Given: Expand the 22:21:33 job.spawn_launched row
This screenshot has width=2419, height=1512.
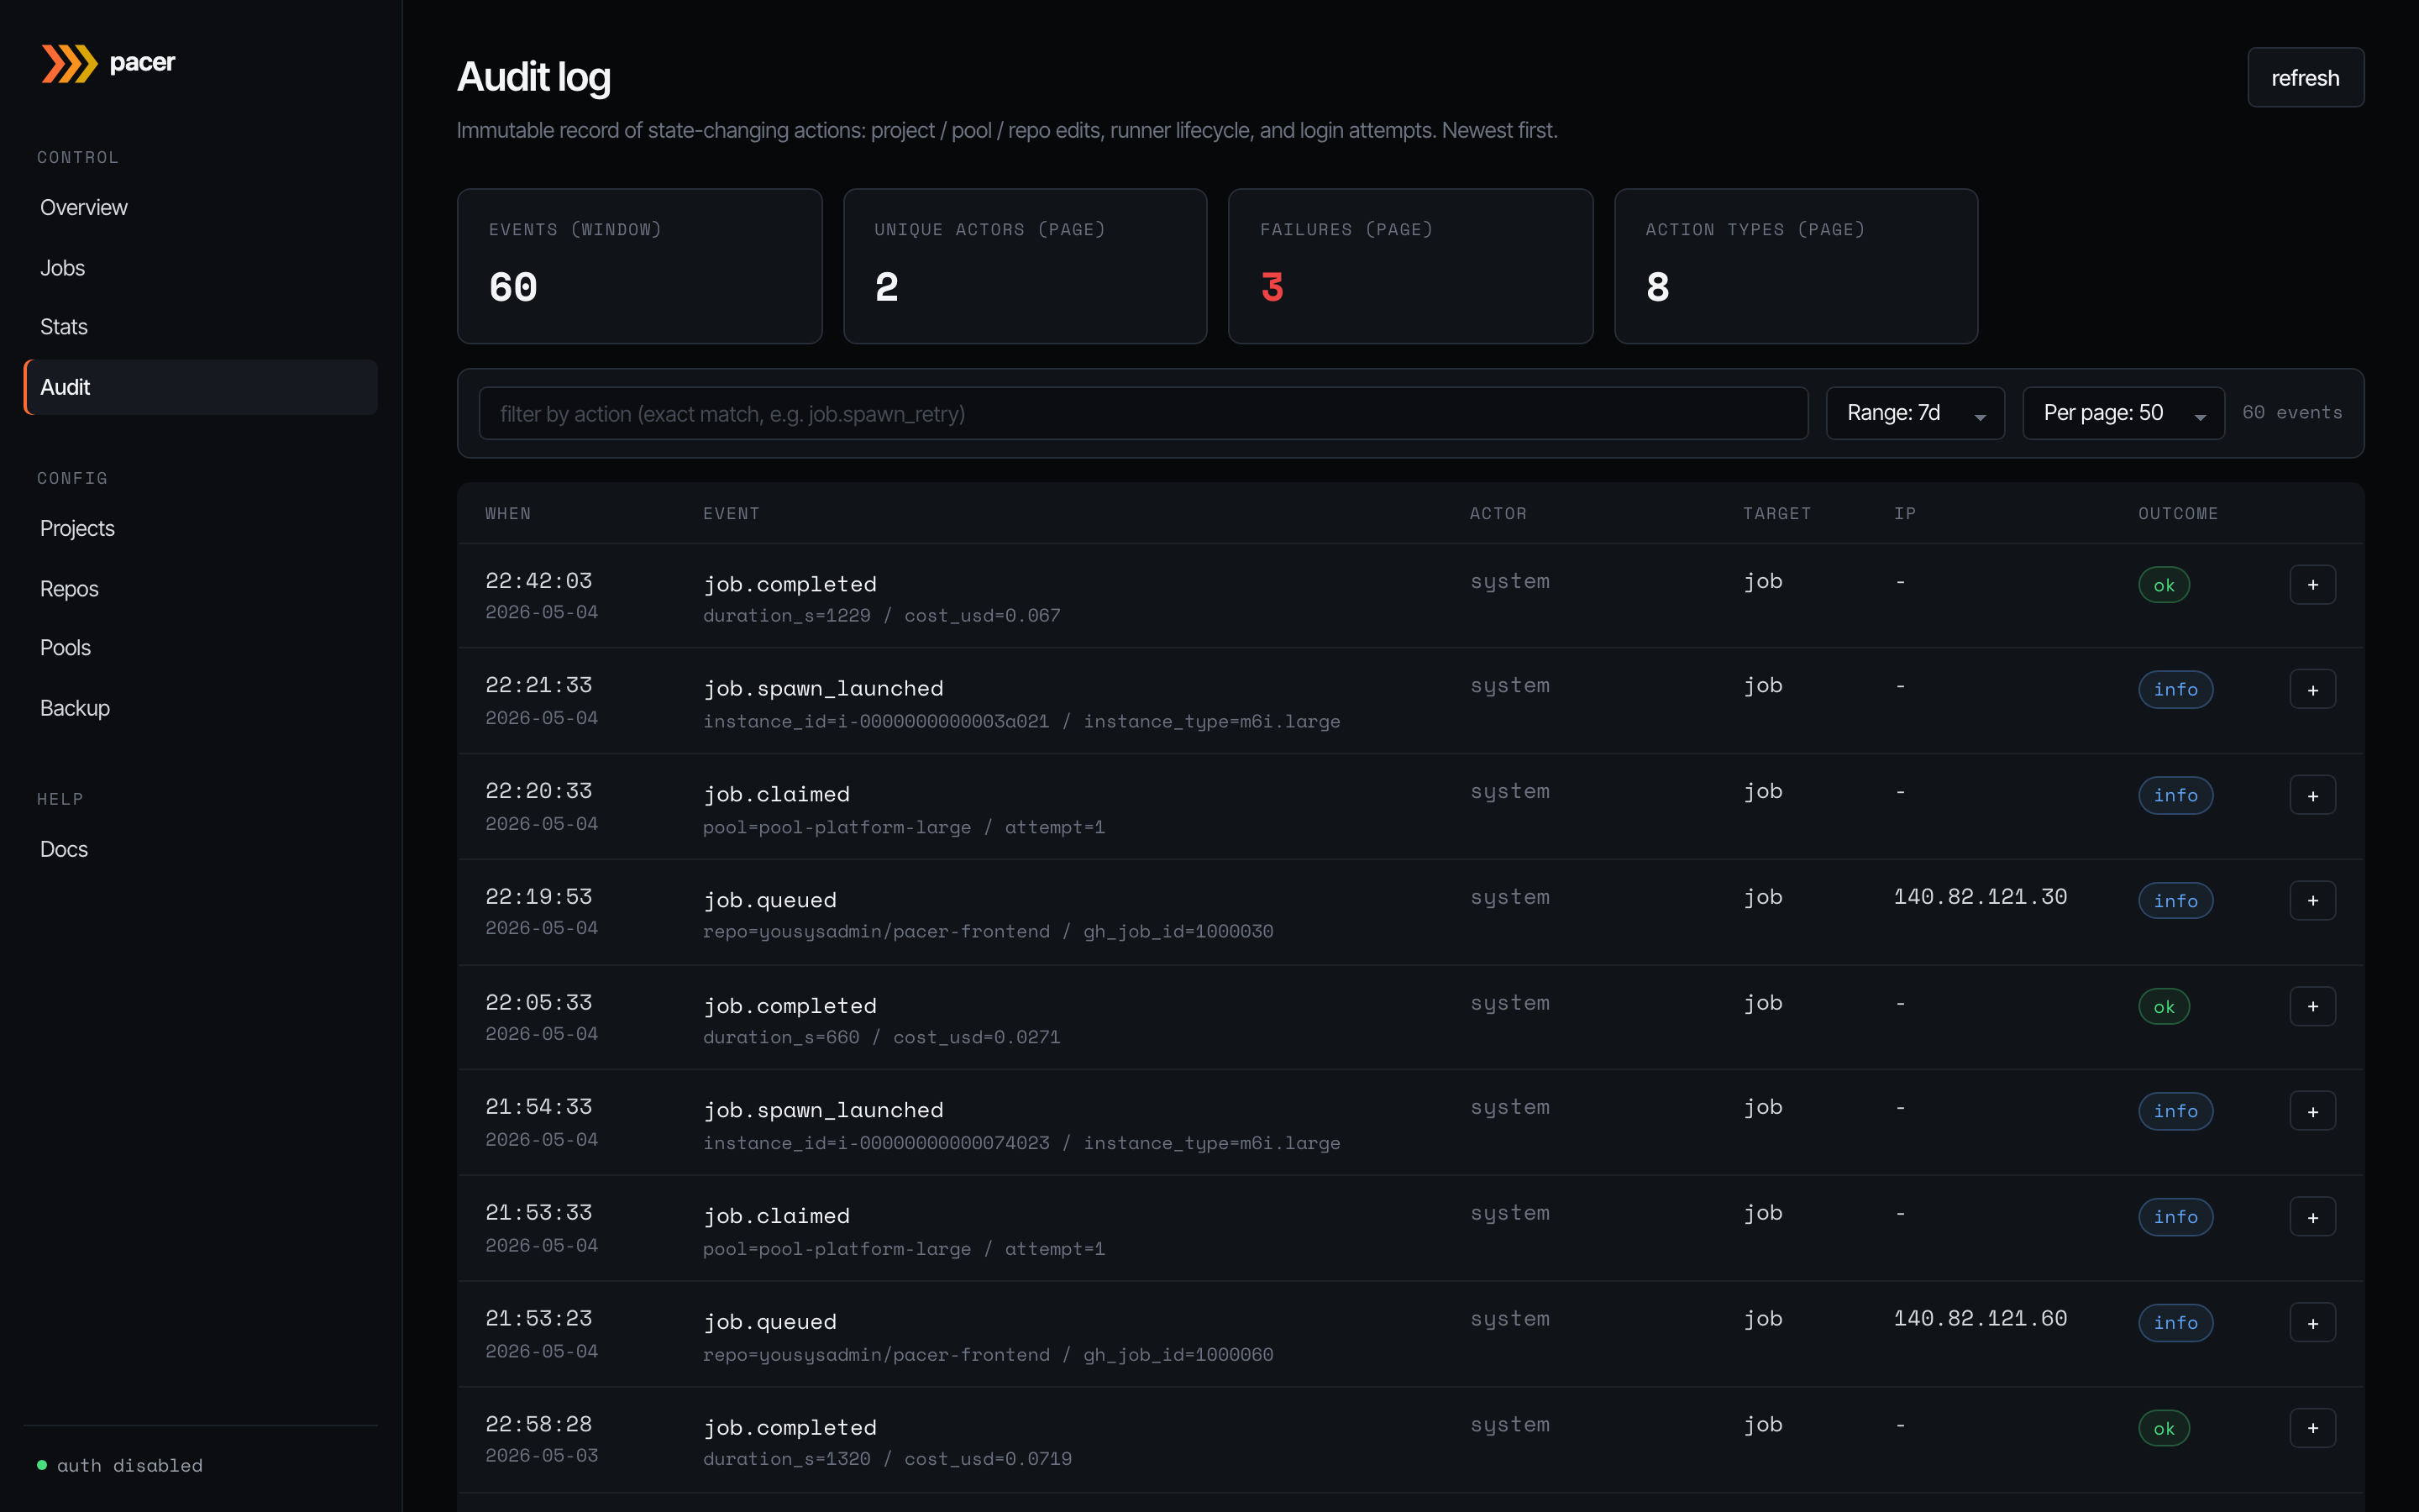Looking at the screenshot, I should click(2312, 690).
